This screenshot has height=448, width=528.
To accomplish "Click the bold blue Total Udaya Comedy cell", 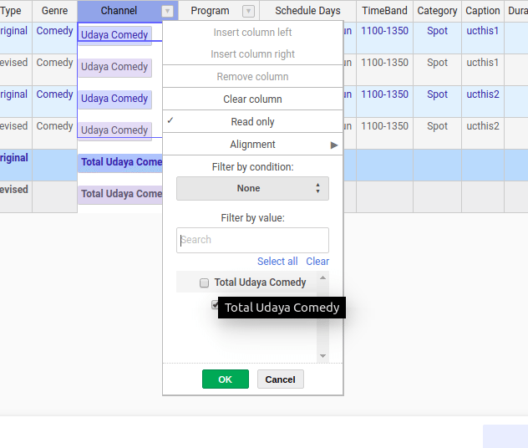I will 120,162.
